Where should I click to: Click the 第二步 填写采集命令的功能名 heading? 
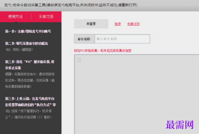coord(27,43)
